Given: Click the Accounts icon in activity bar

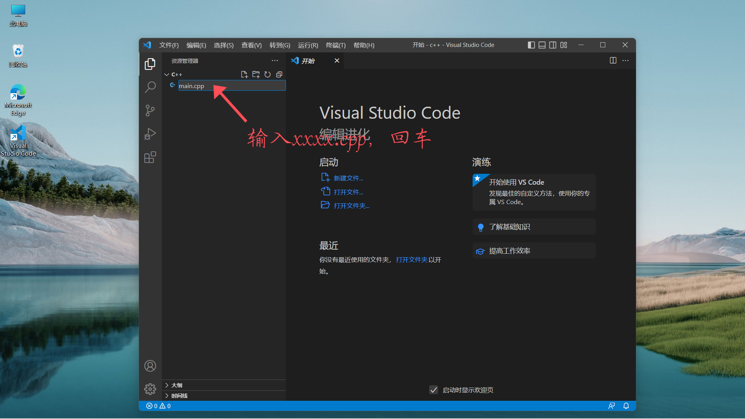Looking at the screenshot, I should point(150,365).
